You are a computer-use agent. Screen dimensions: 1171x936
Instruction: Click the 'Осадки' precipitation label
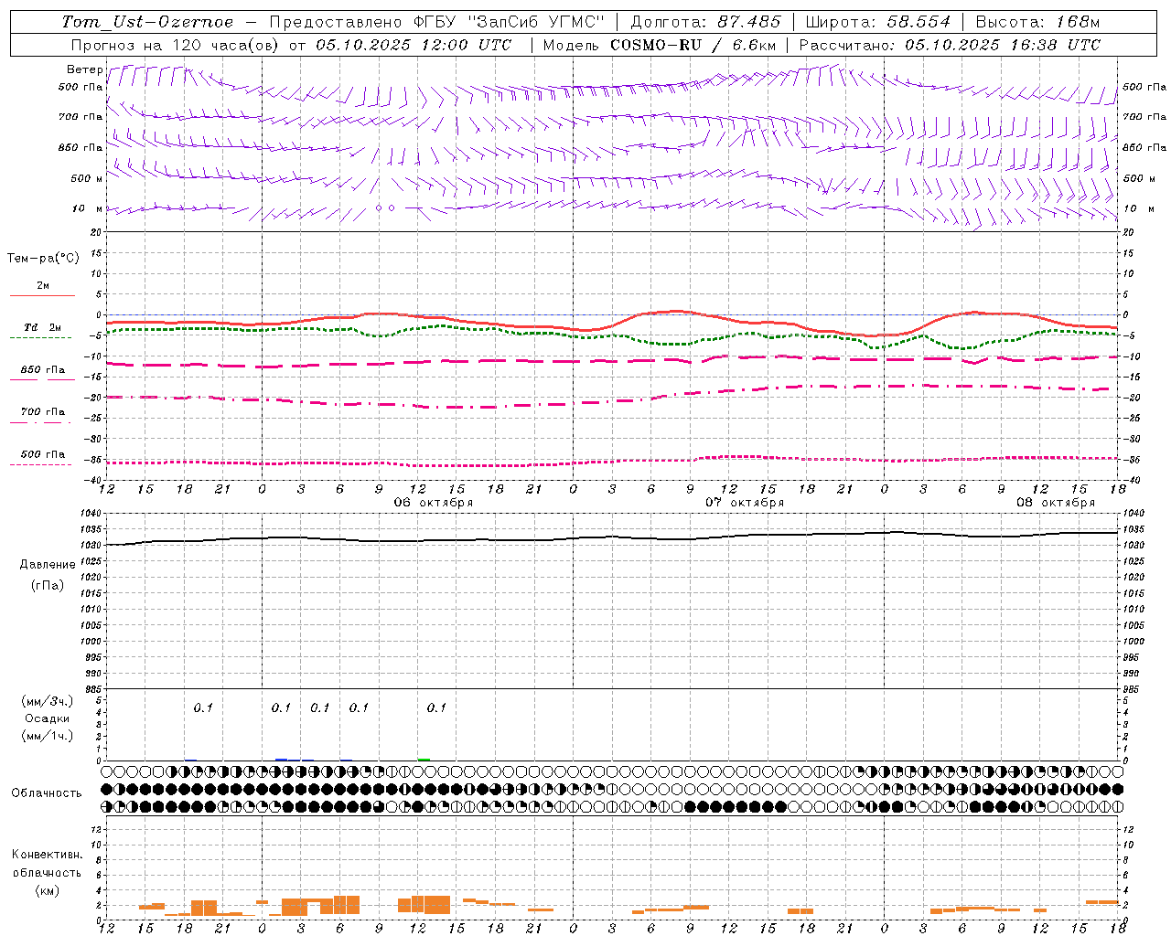coord(48,718)
